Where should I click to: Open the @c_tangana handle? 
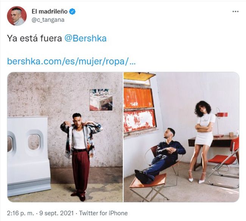pos(48,20)
